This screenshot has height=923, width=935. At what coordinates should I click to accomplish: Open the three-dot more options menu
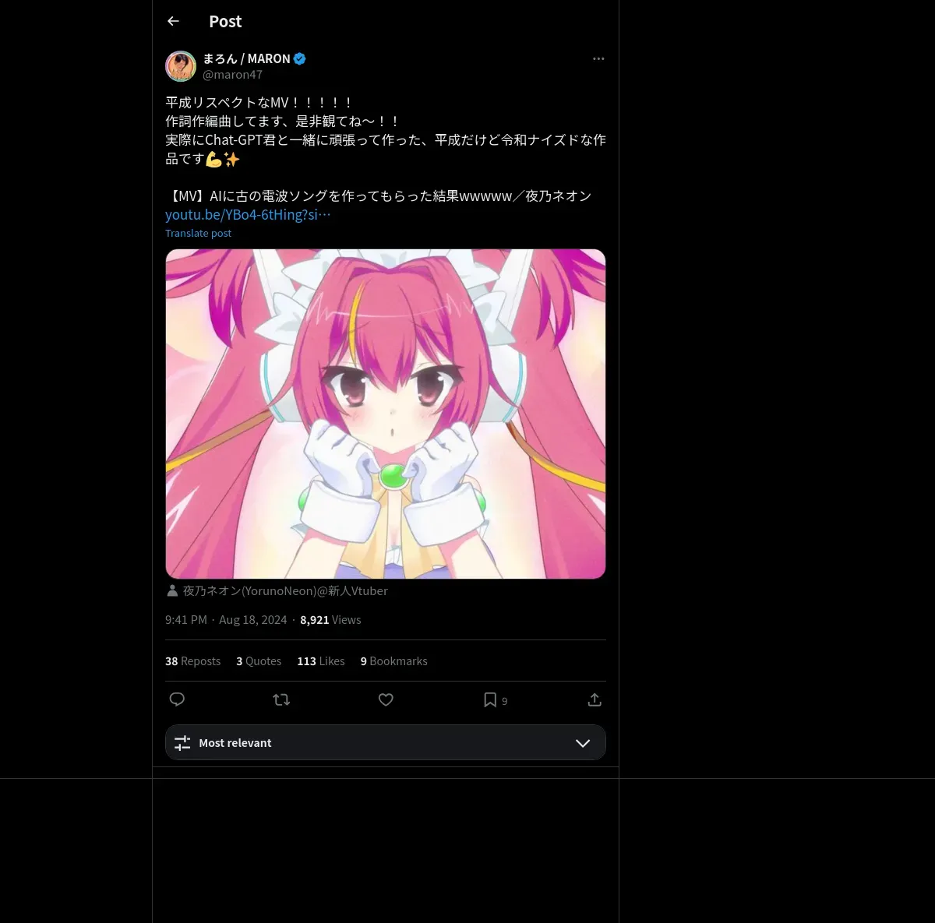(x=598, y=59)
